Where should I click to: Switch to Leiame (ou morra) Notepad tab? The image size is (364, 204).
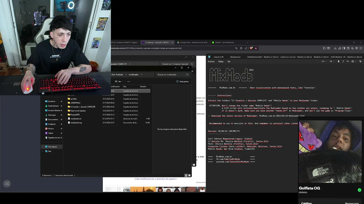click(288, 57)
